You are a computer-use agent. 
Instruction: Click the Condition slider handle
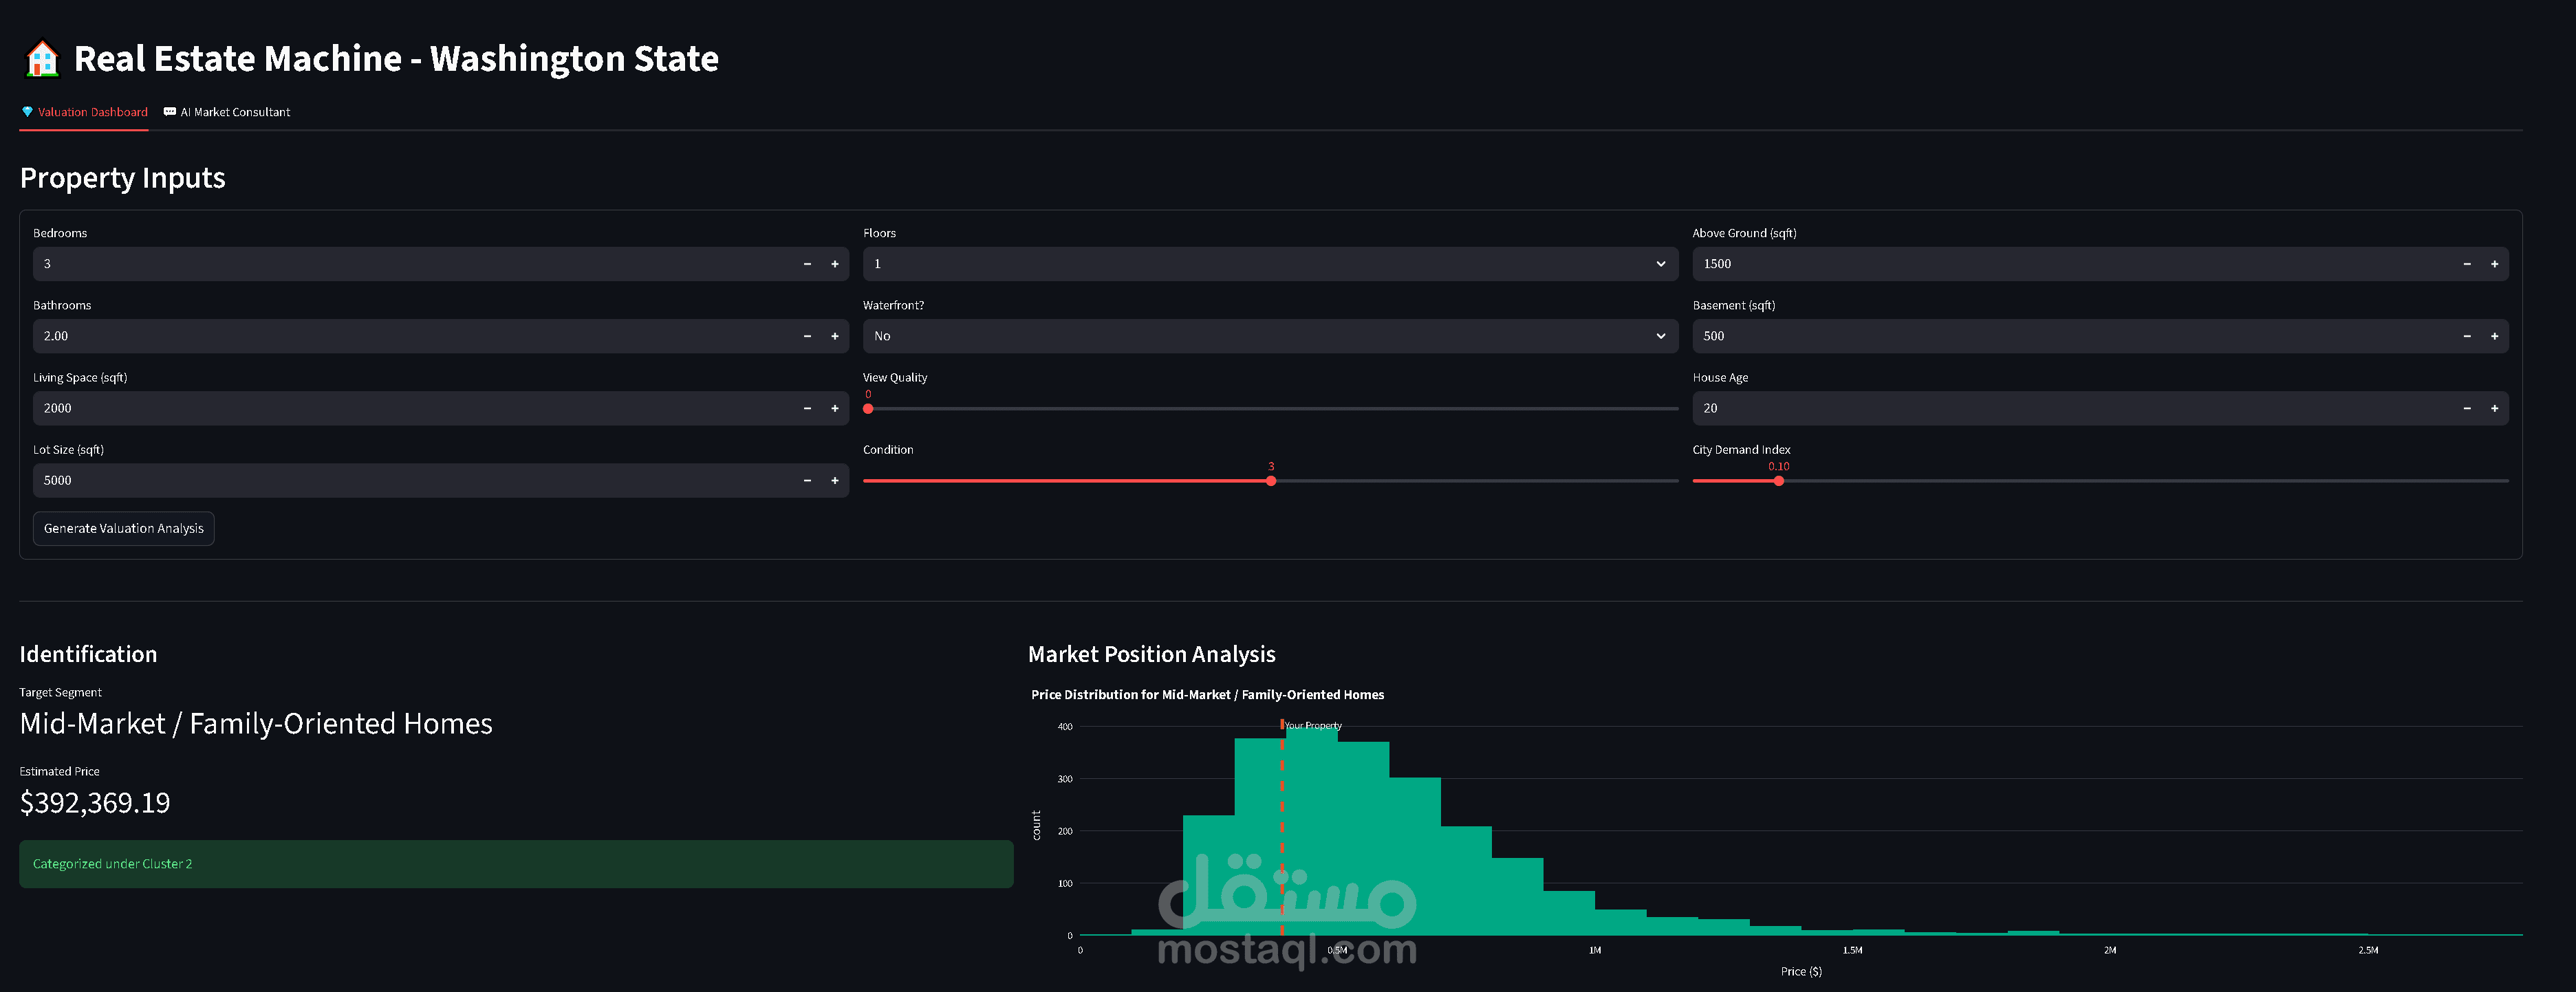(x=1271, y=481)
